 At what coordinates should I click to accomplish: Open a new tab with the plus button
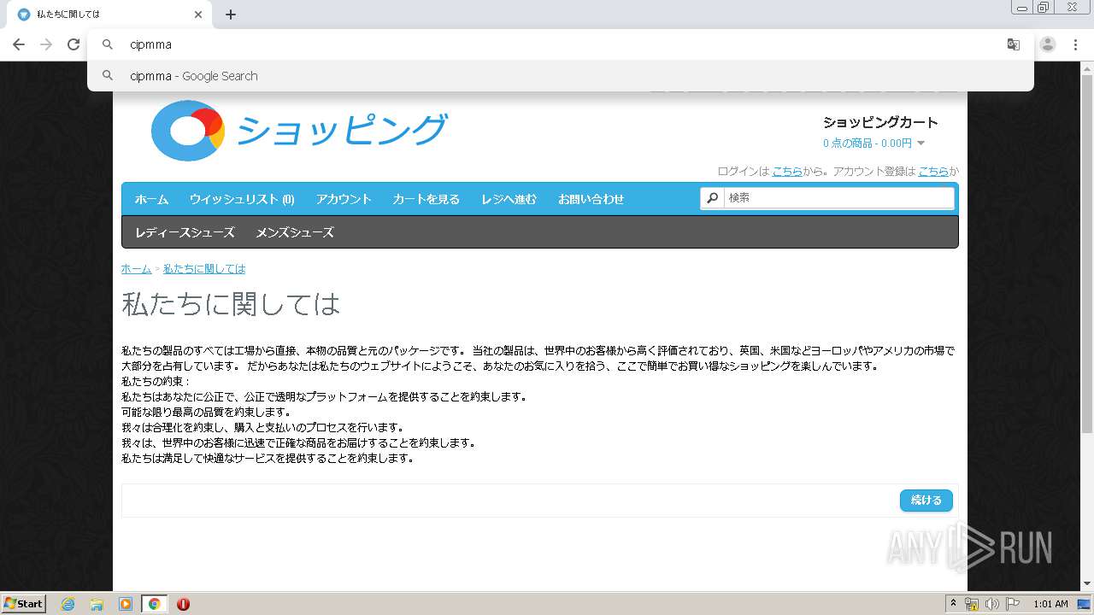click(231, 15)
